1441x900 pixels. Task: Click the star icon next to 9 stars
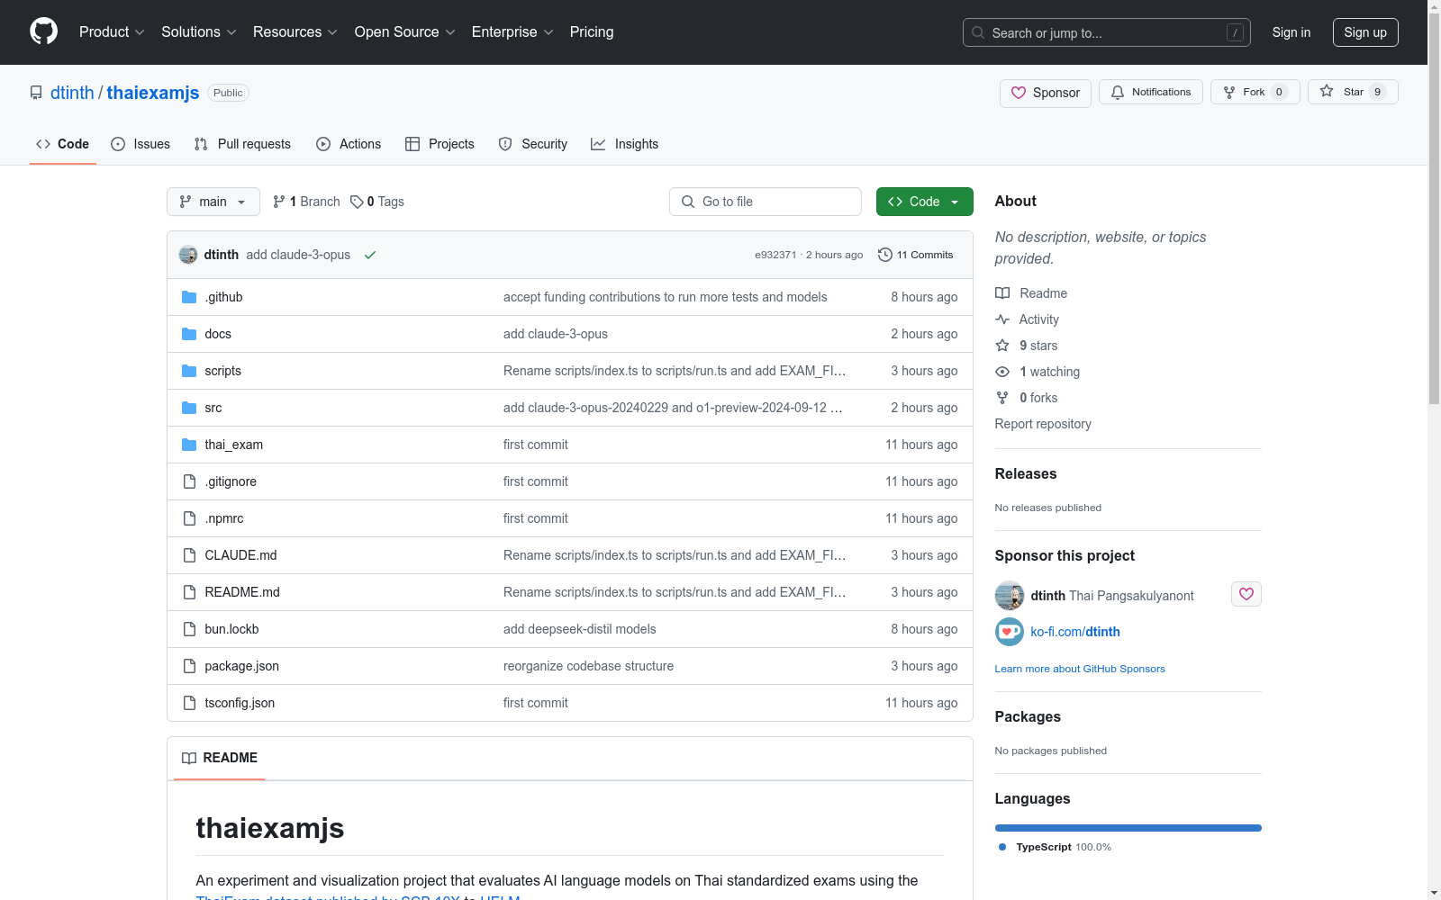click(x=1002, y=346)
